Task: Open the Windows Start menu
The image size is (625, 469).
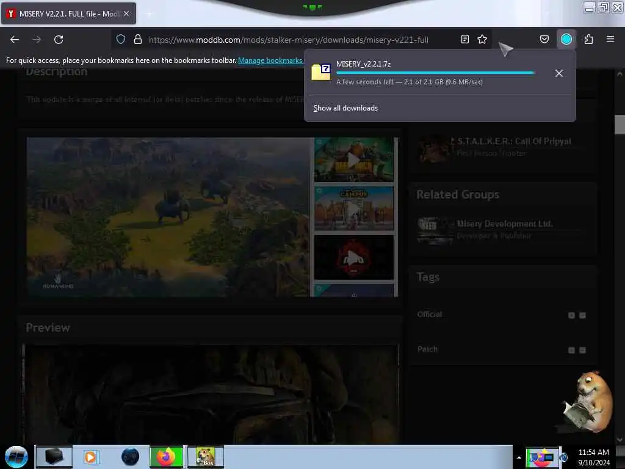Action: coord(16,457)
